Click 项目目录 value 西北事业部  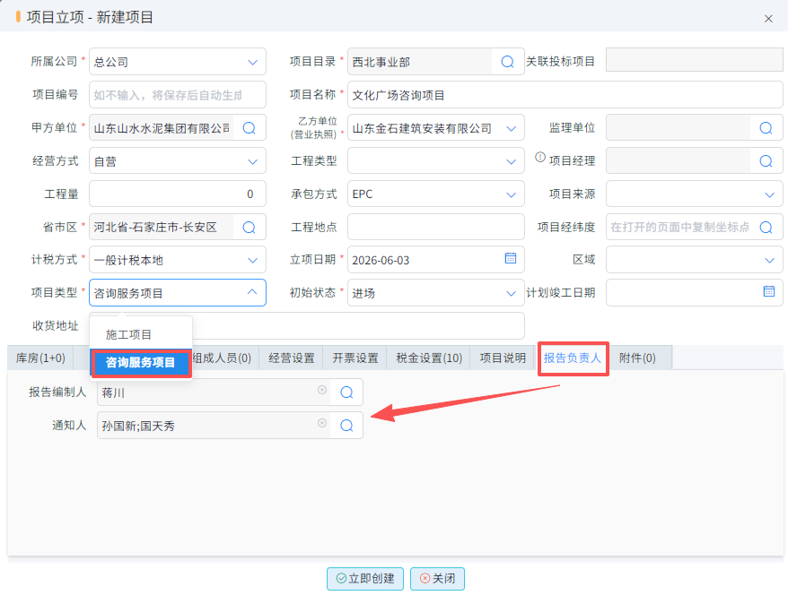381,62
